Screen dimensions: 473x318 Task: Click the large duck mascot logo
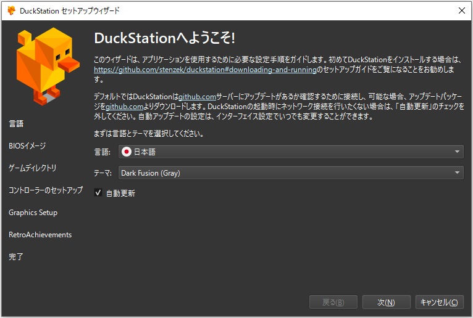(48, 66)
